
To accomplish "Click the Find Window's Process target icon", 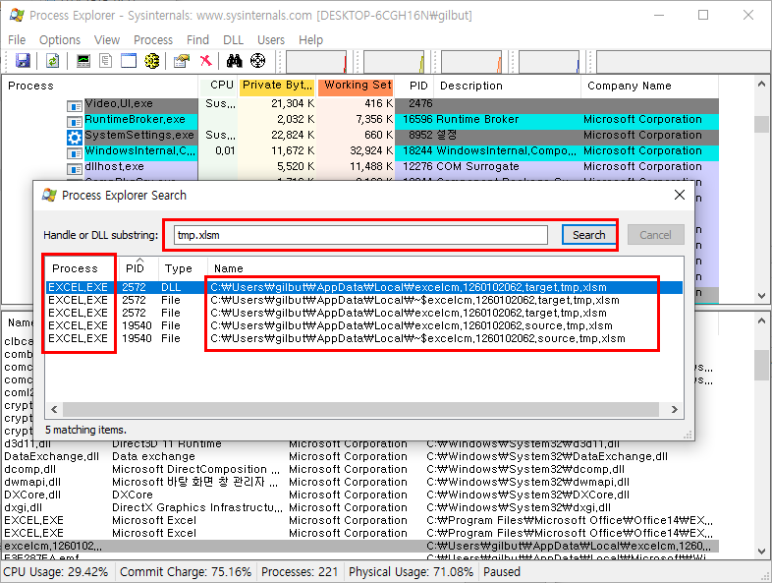I will click(257, 61).
